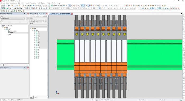Select page 1 Testprojekt in tree

pyautogui.click(x=13, y=31)
